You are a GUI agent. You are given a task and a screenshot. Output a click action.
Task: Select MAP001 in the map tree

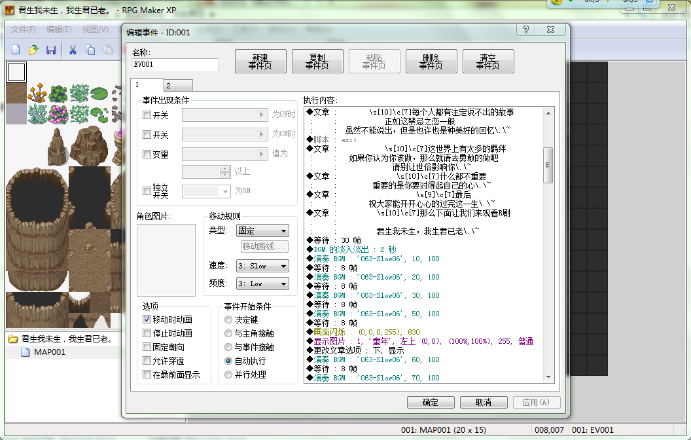[49, 352]
